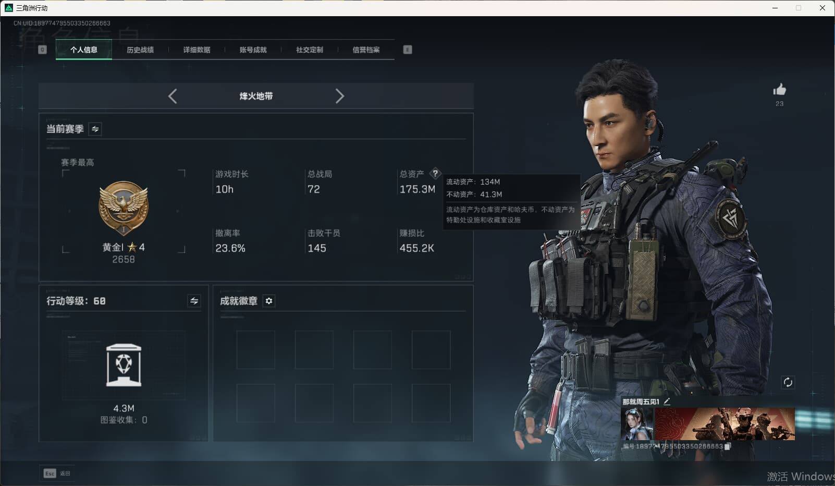Toggle season view next to 当前赛季
Image resolution: width=835 pixels, height=486 pixels.
point(95,129)
